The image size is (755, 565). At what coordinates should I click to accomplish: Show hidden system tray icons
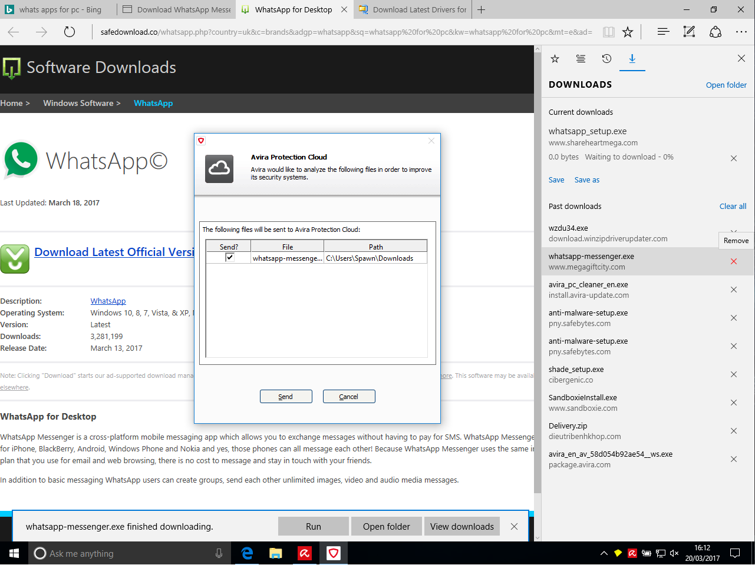click(604, 553)
